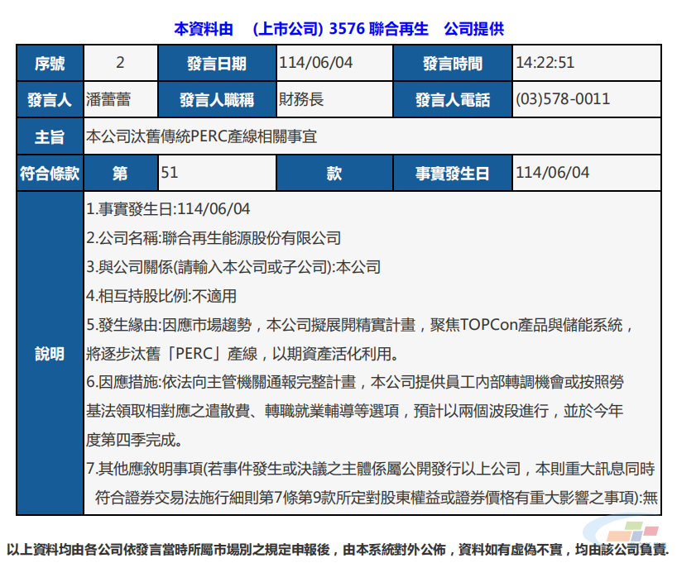Click the line starting 將逐步汰舊「PERC」產線
The width and height of the screenshot is (677, 563).
(242, 354)
